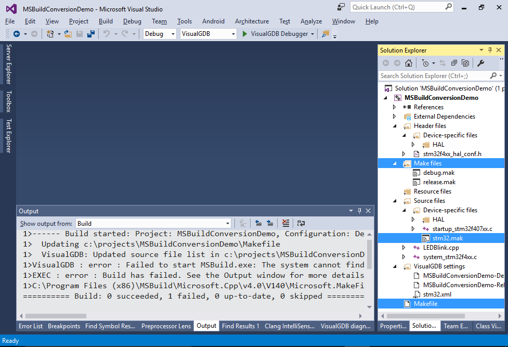This screenshot has height=347, width=508.
Task: Click the Output window horizontal scrollbar thumb
Action: (x=56, y=316)
